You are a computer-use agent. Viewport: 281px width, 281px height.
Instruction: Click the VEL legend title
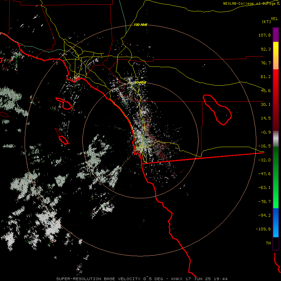click(x=274, y=19)
